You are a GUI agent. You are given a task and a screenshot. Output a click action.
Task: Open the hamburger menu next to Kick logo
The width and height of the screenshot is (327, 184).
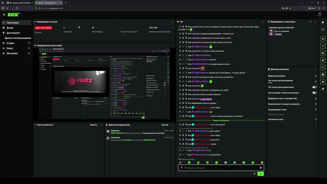(4, 15)
